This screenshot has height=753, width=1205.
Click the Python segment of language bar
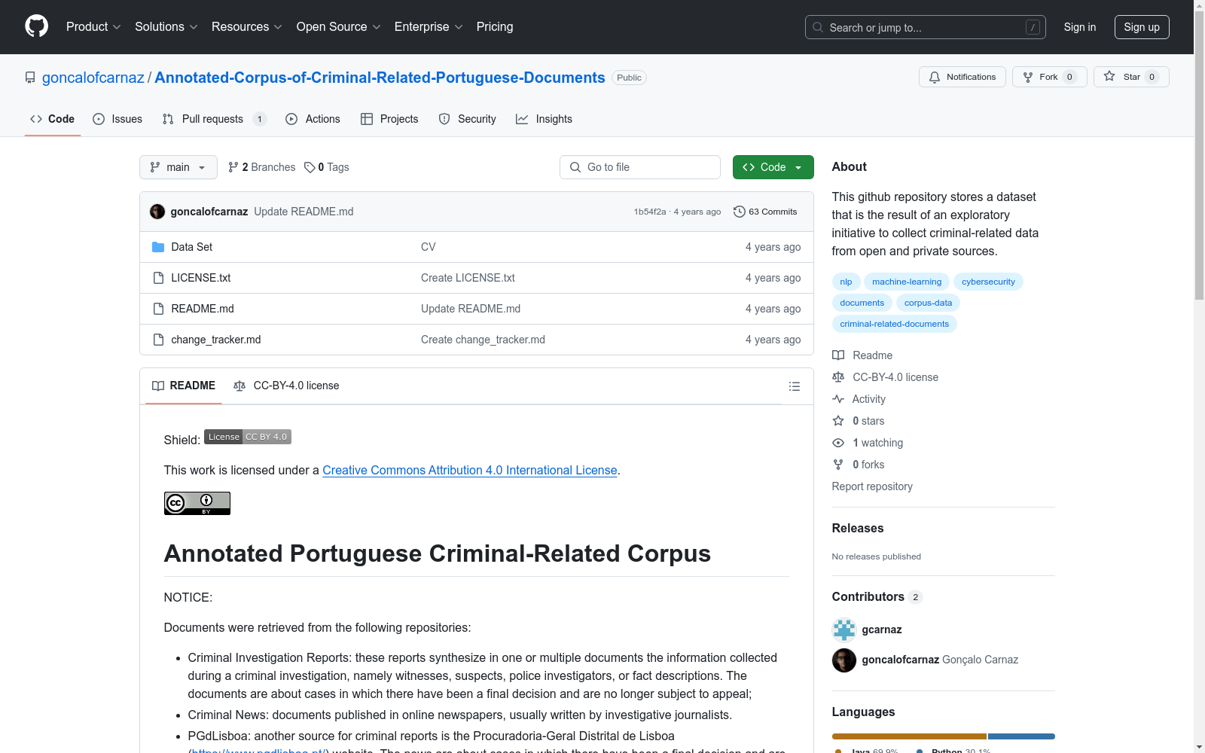pos(1021,736)
